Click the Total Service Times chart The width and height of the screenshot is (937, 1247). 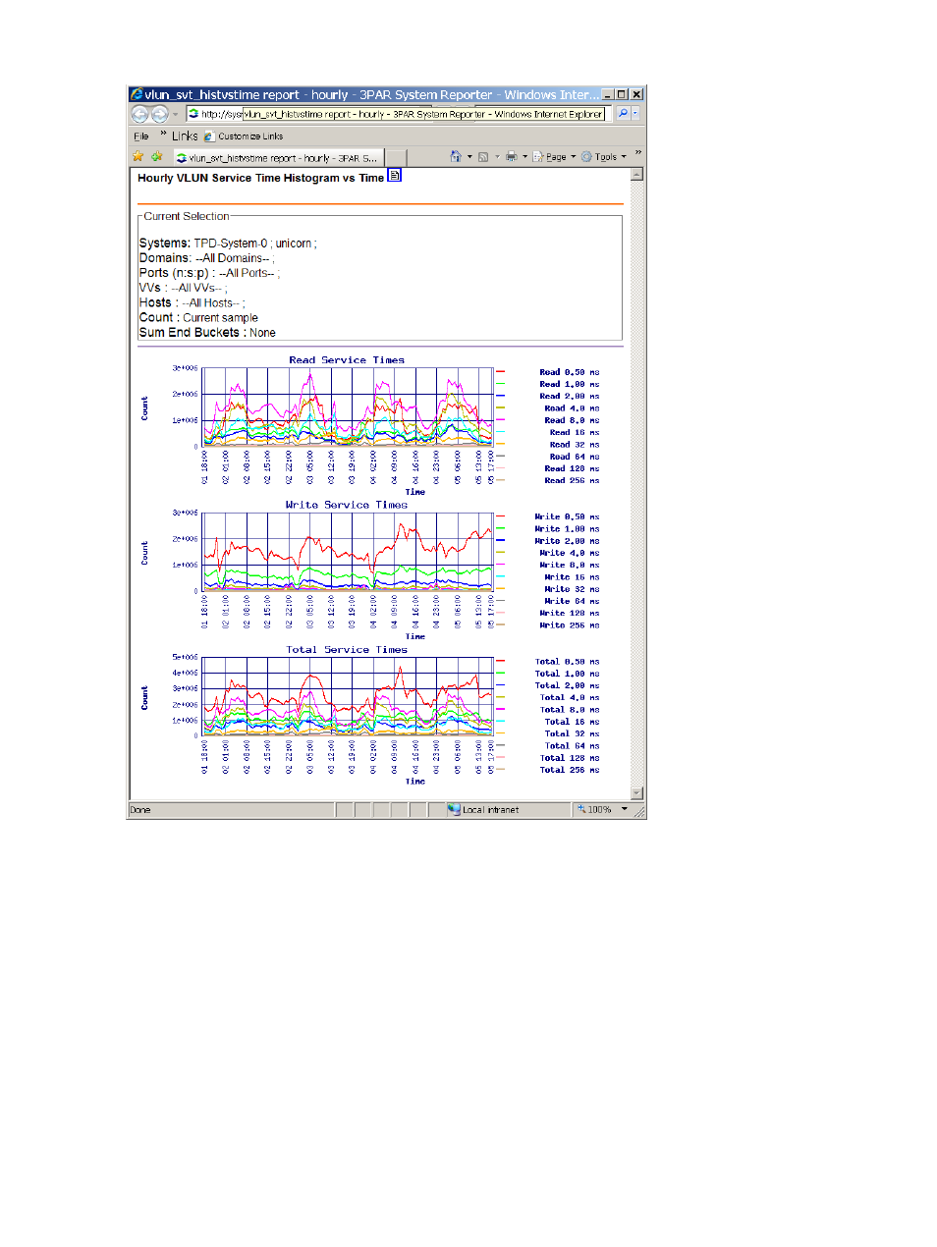(x=348, y=696)
